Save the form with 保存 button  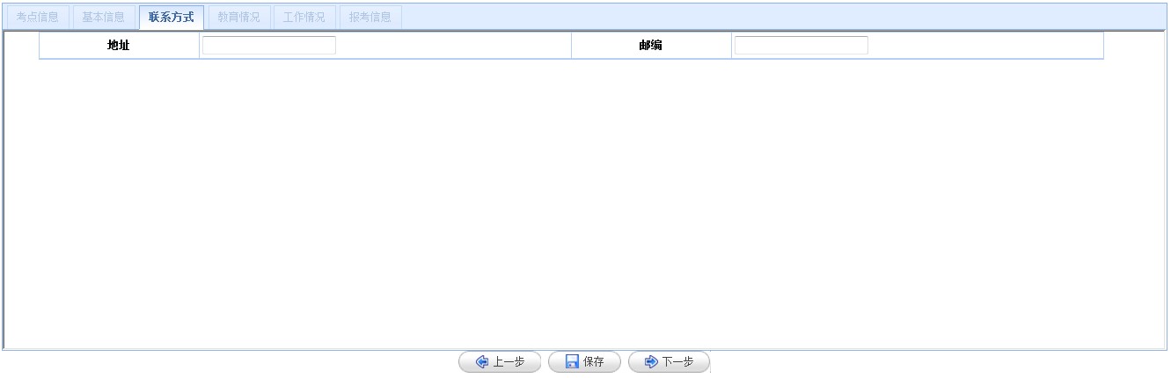click(584, 362)
